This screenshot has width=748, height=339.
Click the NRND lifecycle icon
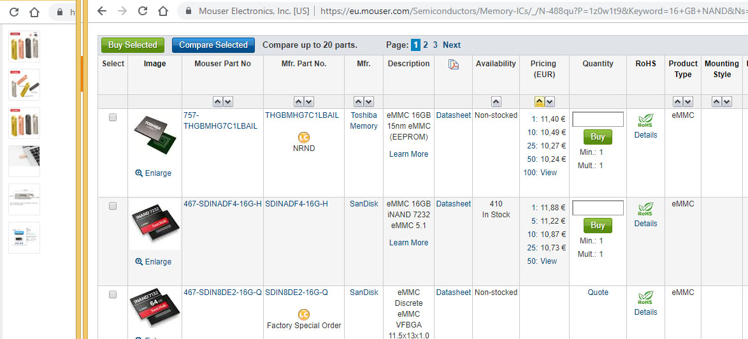coord(303,138)
